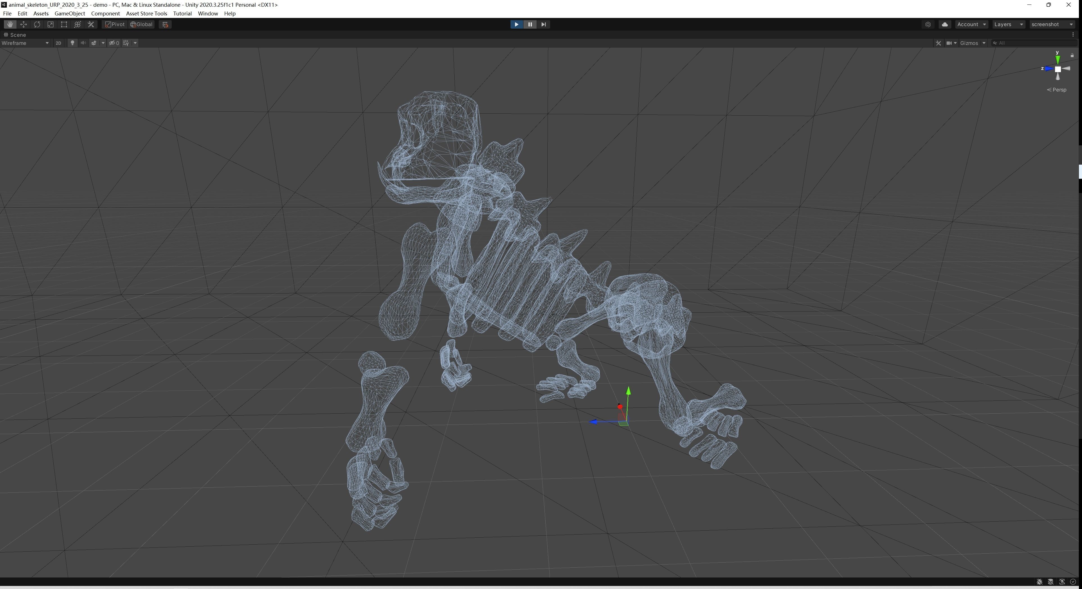Screen dimensions: 1082x589
Task: Open the Edit menu
Action: tap(22, 13)
